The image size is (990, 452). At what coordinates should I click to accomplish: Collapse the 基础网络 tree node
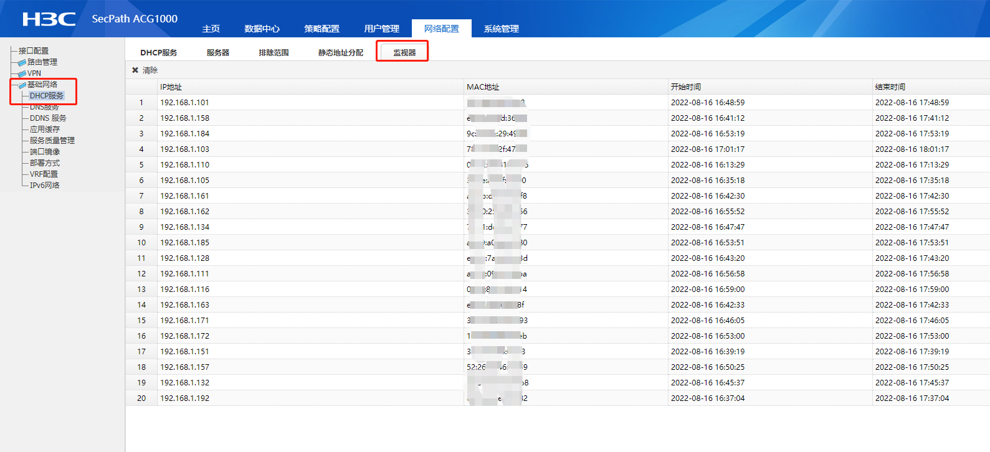coord(42,85)
